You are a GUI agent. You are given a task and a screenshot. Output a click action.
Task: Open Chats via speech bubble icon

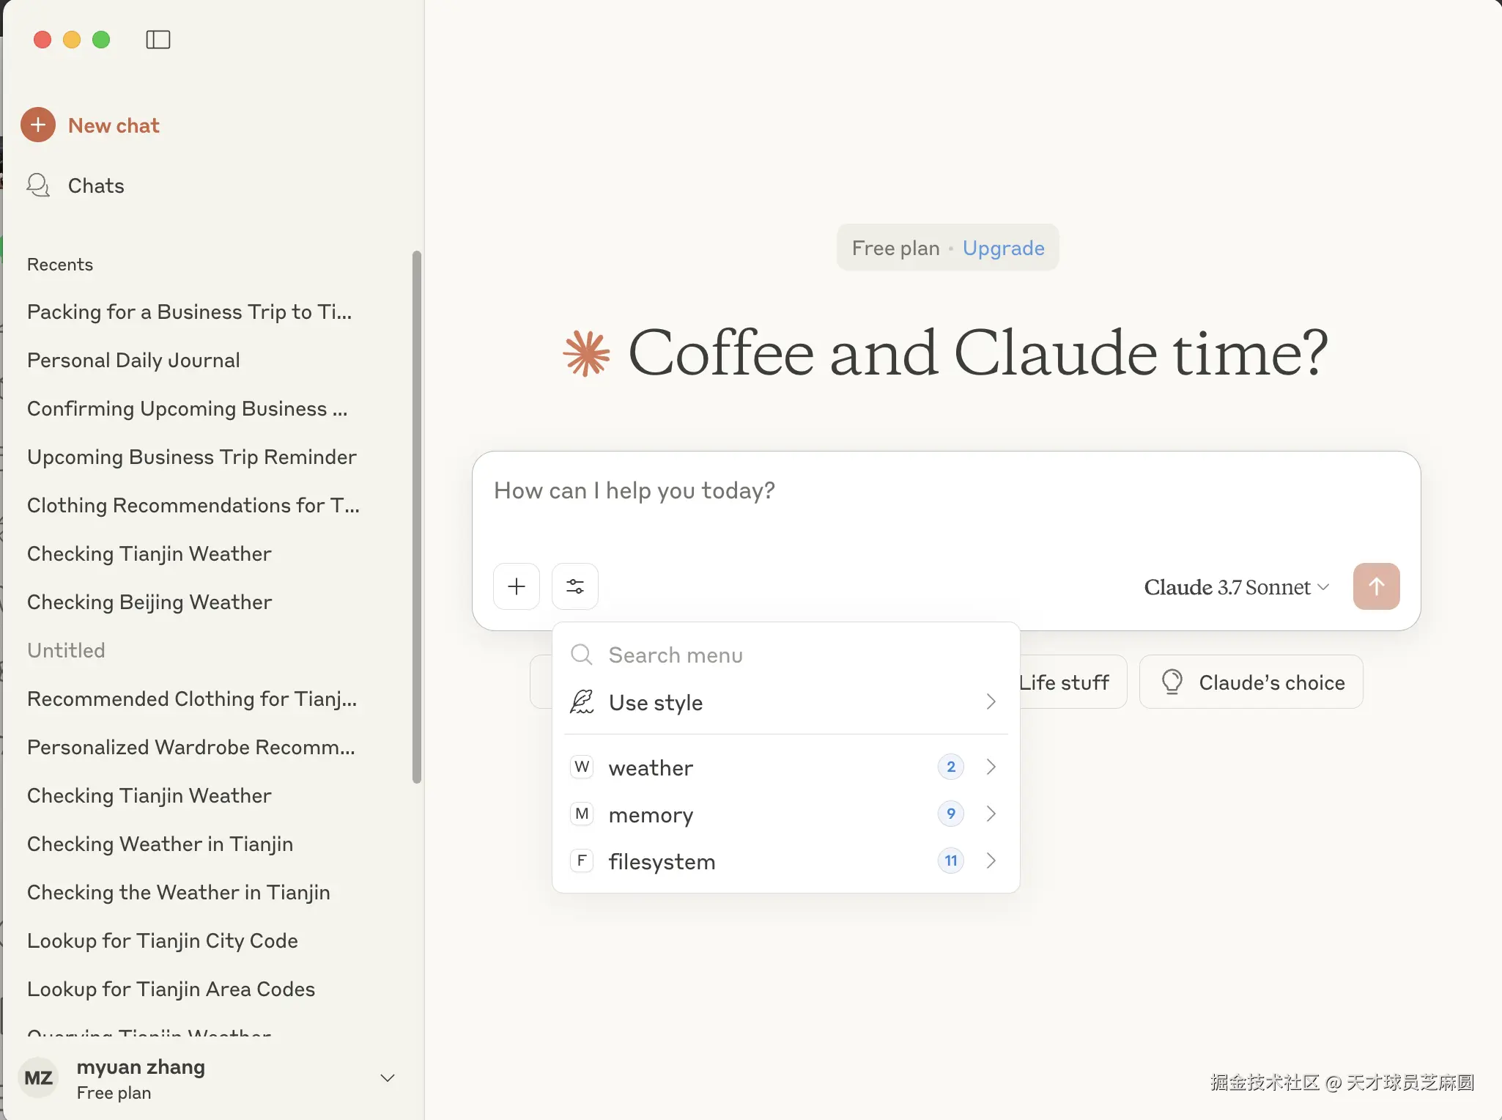tap(38, 185)
